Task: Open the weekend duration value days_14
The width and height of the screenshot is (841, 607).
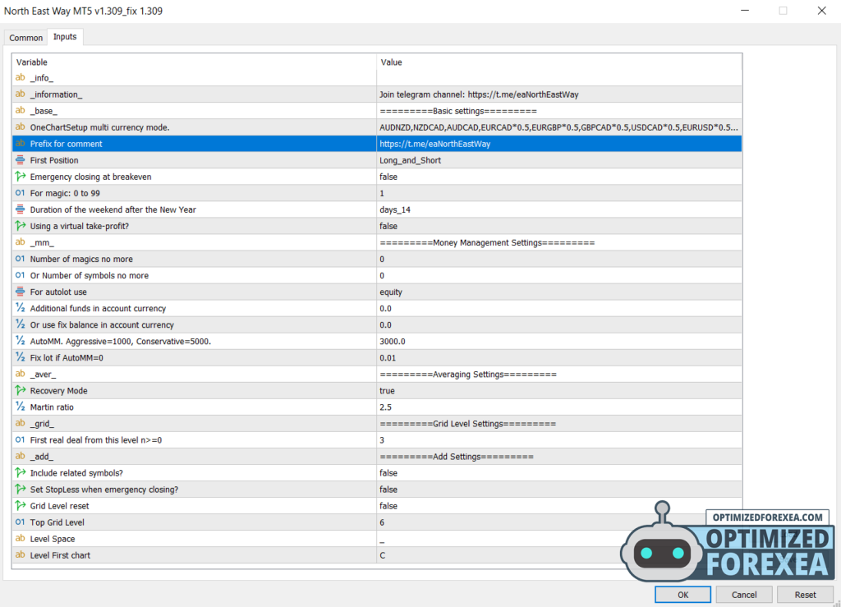Action: 559,209
